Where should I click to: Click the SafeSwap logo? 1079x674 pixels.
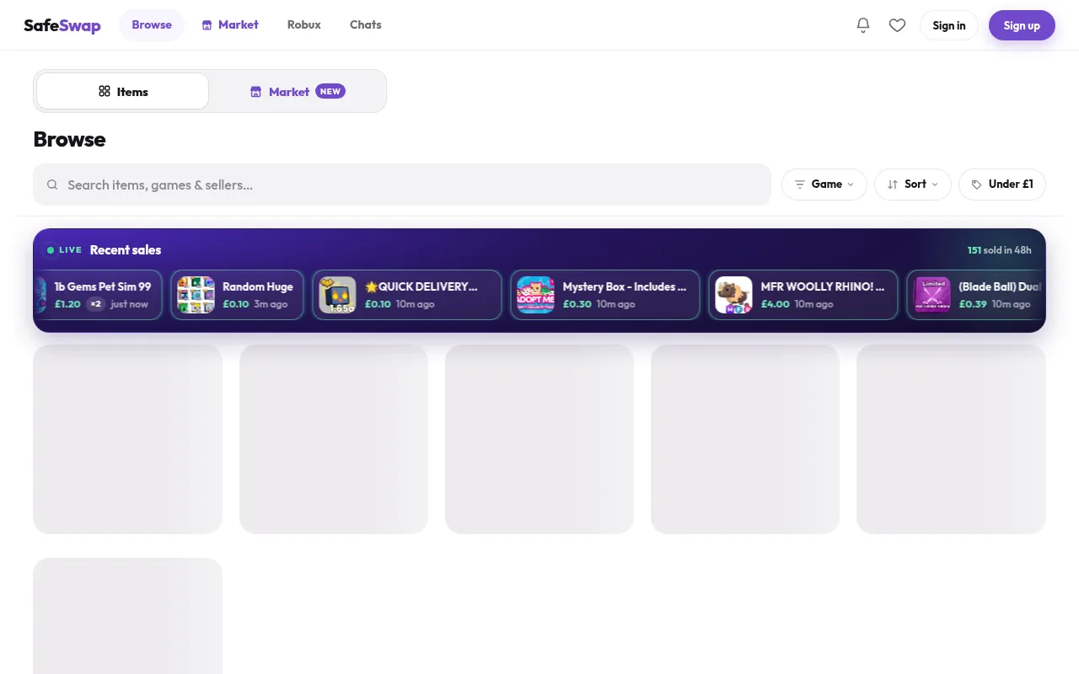click(x=62, y=25)
